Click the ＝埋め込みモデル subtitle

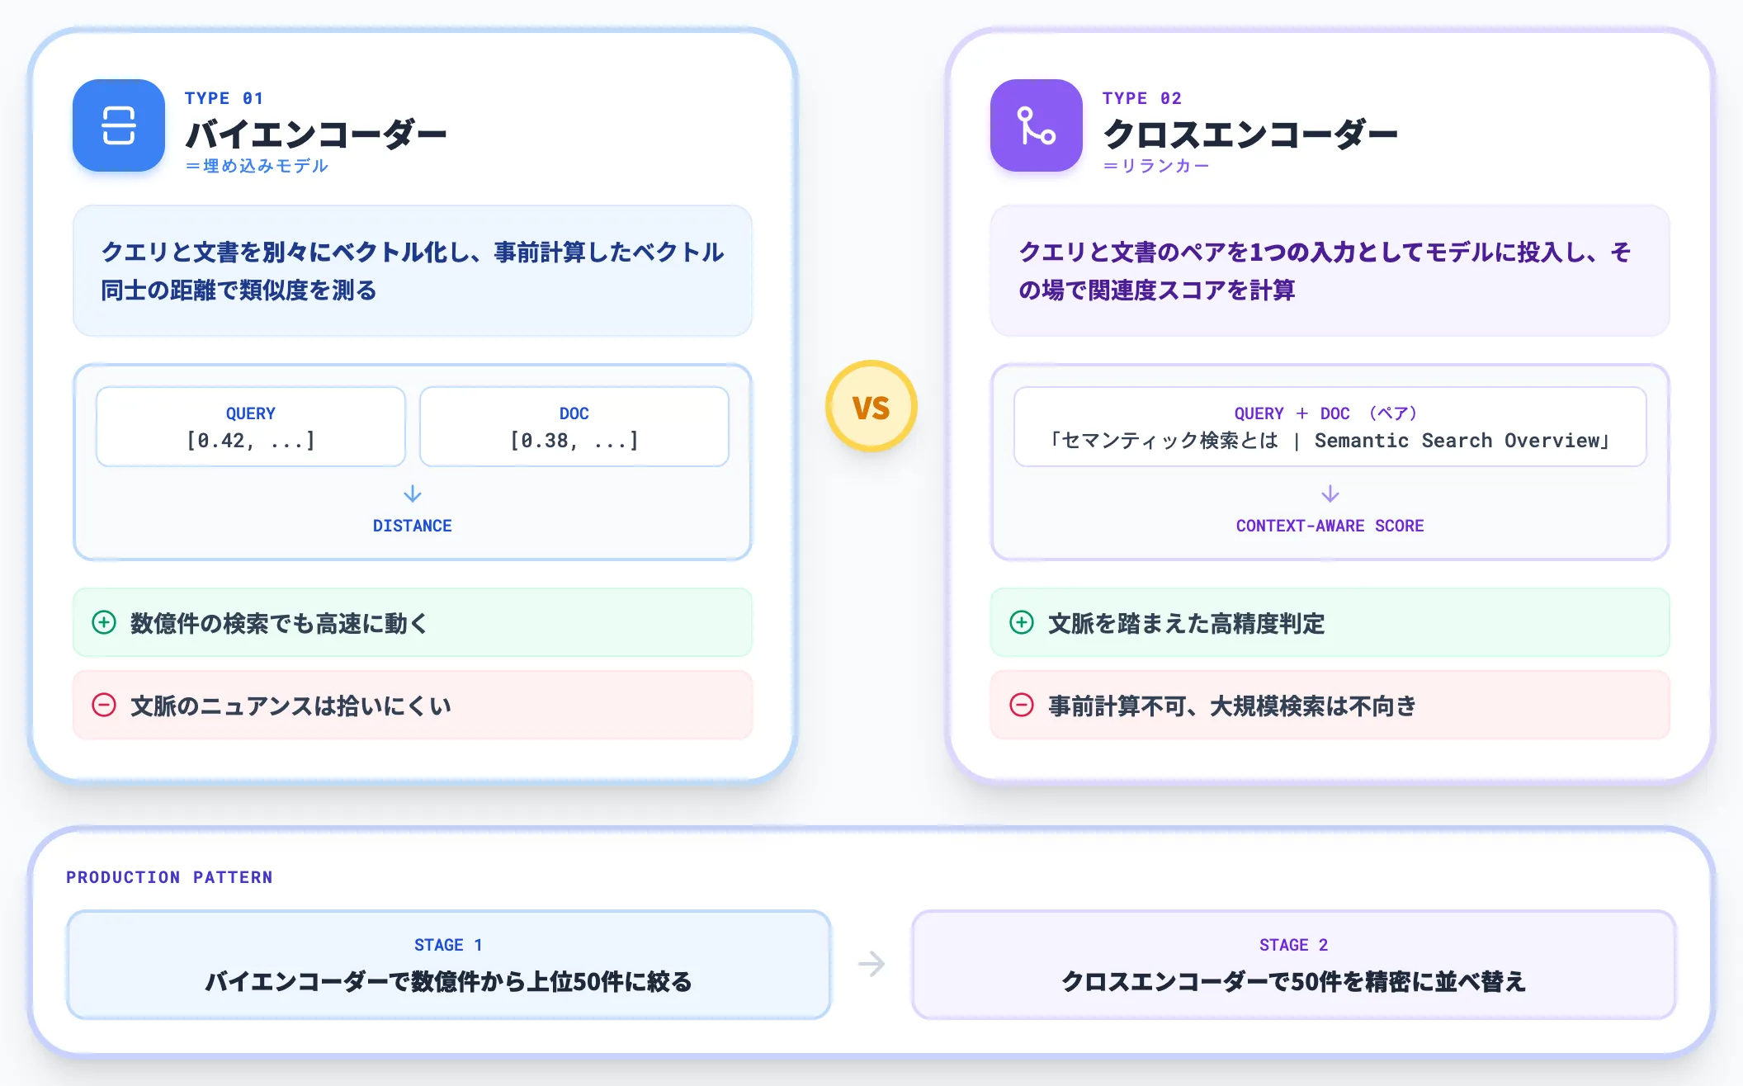pos(257,166)
